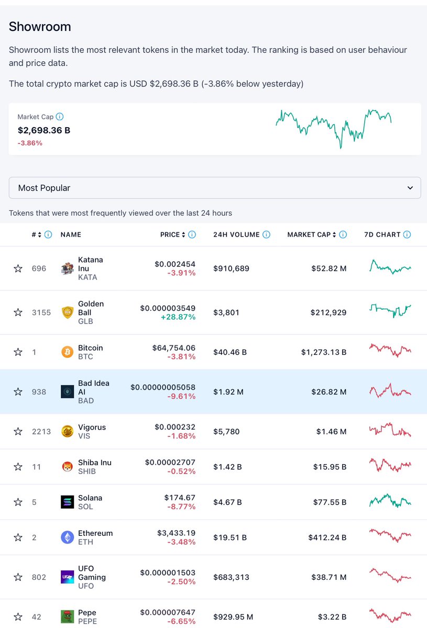Click the total market cap sparkline chart

(x=334, y=129)
